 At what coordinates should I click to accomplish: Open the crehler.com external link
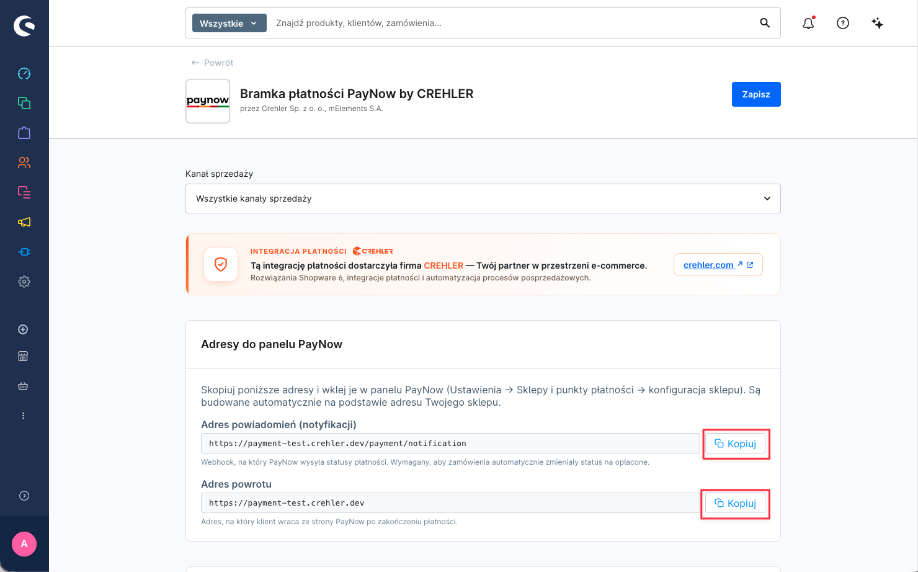(718, 265)
